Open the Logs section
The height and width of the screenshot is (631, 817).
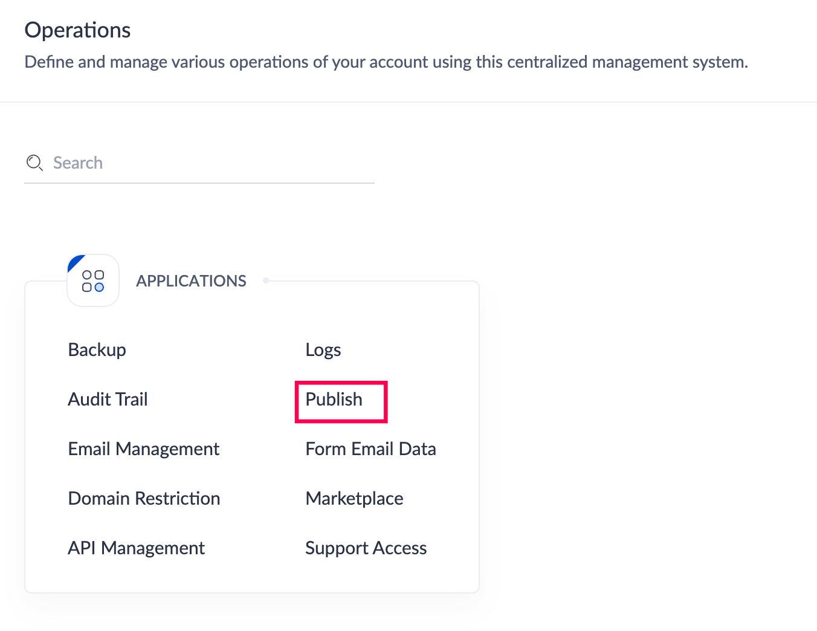[323, 350]
